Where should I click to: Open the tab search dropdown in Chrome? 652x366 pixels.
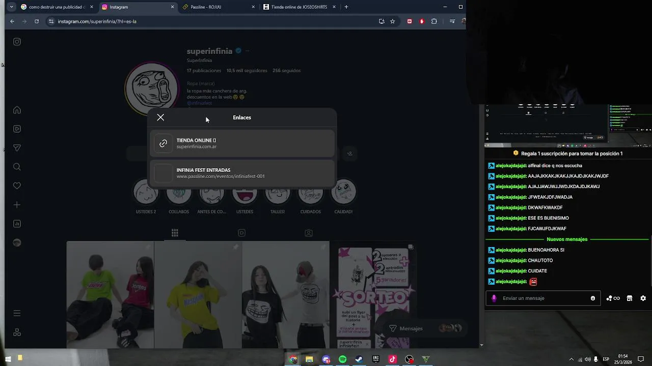click(11, 7)
